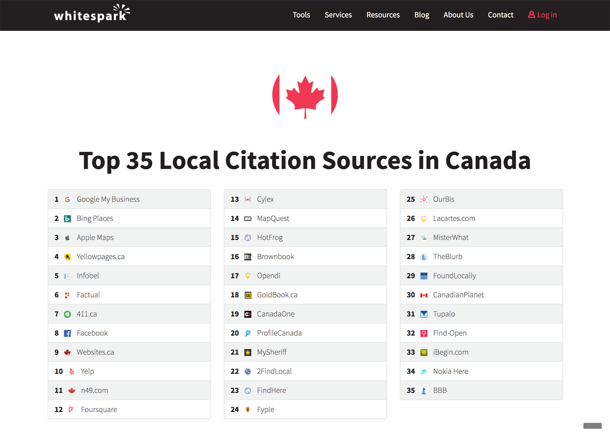Click the Infobel icon
This screenshot has width=610, height=447.
(x=68, y=276)
